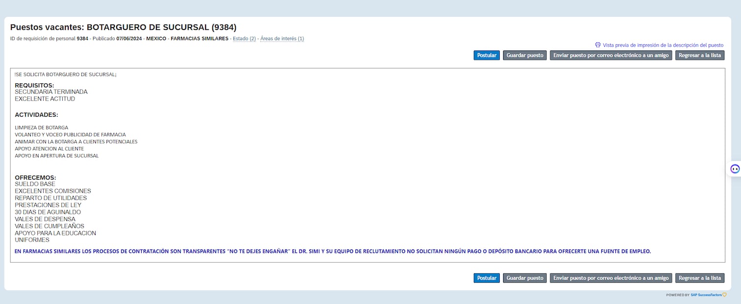Click the EXCELENTES COMISIONES line
The height and width of the screenshot is (304, 741).
pyautogui.click(x=53, y=191)
